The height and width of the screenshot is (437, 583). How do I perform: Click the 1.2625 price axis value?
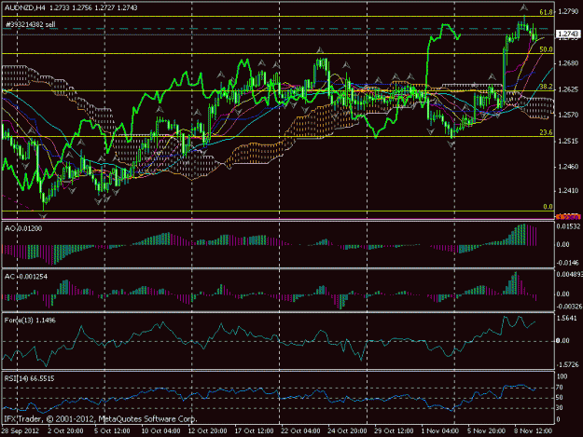coord(568,89)
